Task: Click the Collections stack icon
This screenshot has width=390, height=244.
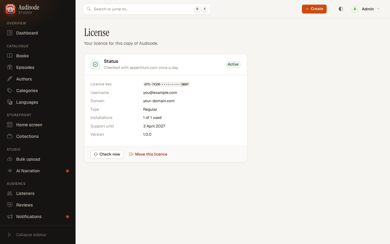Action: (x=10, y=136)
